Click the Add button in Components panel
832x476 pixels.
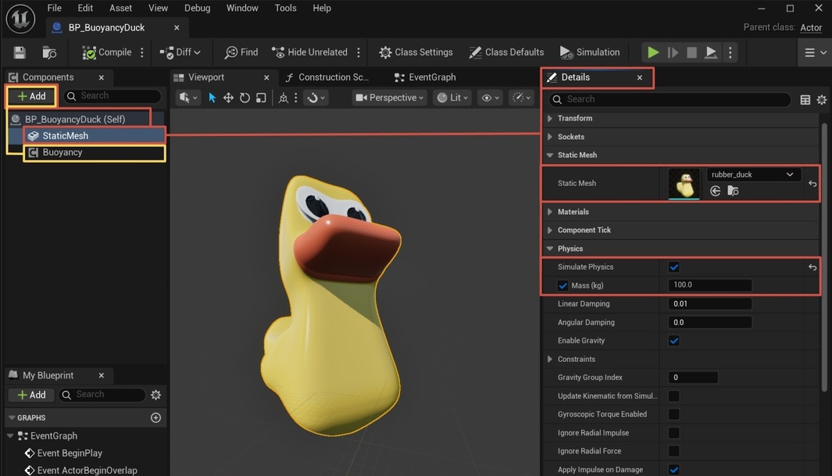(31, 96)
